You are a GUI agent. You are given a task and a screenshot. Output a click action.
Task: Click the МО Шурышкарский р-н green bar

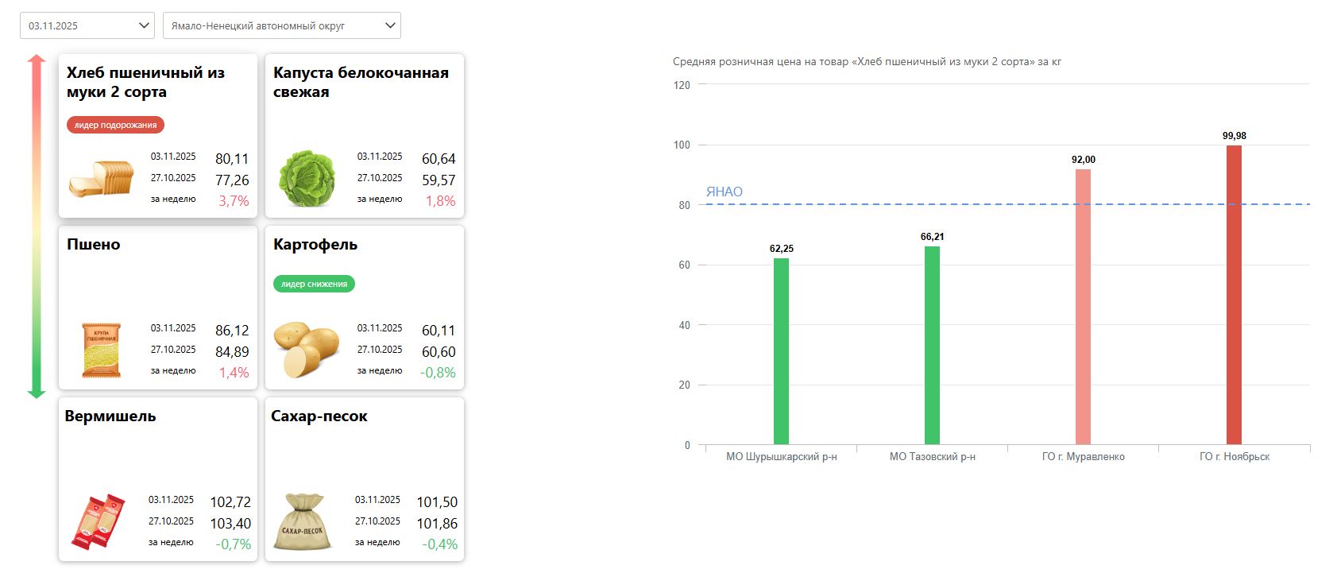781,351
